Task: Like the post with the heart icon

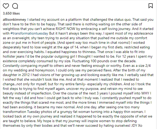Action: click(6, 5)
